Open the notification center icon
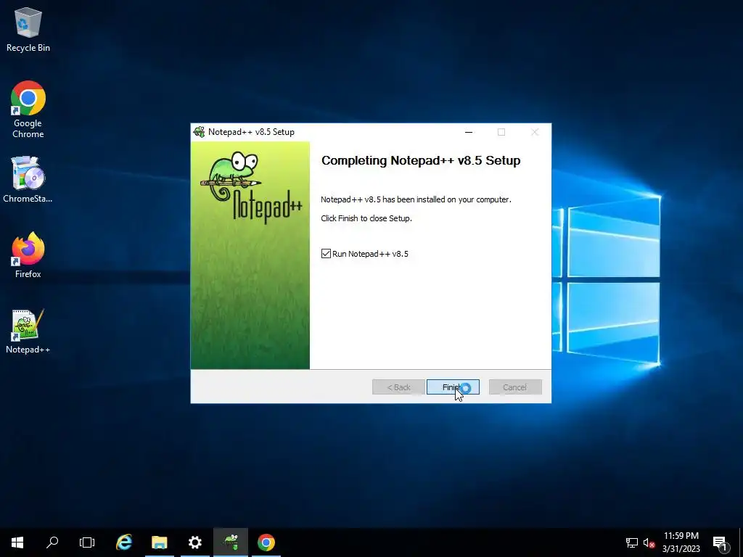This screenshot has height=557, width=743. [x=721, y=542]
